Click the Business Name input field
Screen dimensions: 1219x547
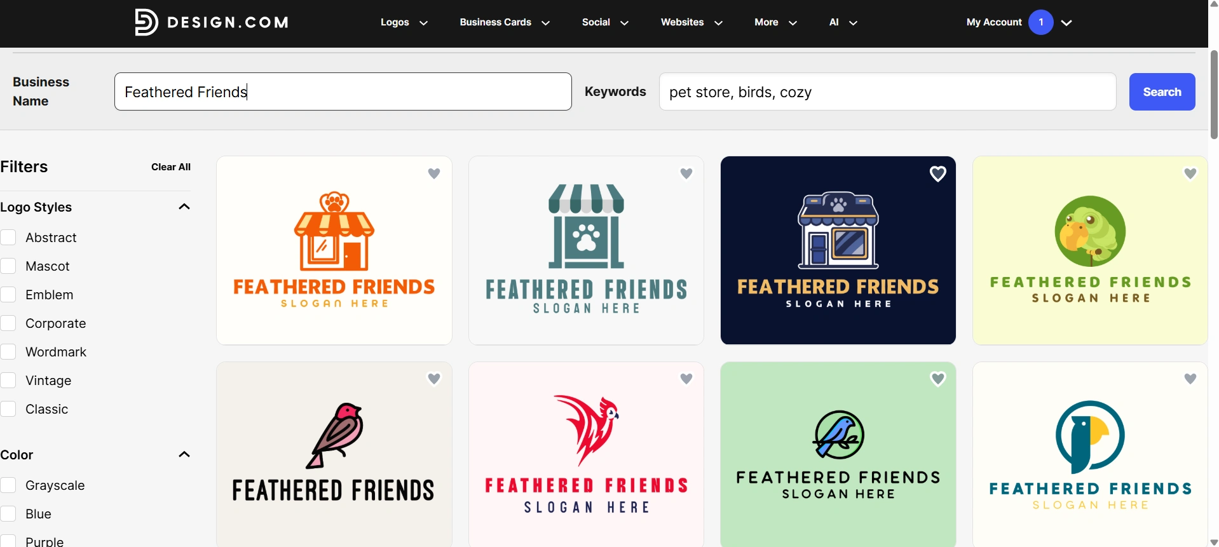point(343,91)
